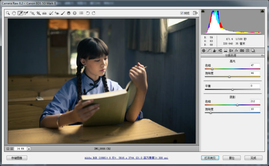269x166 pixels.
Task: Open the 分离色调 panel flyout menu
Action: tap(263, 55)
